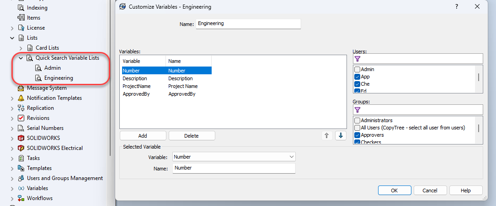Image resolution: width=496 pixels, height=206 pixels.
Task: Click the Indexing node icon
Action: (x=21, y=8)
